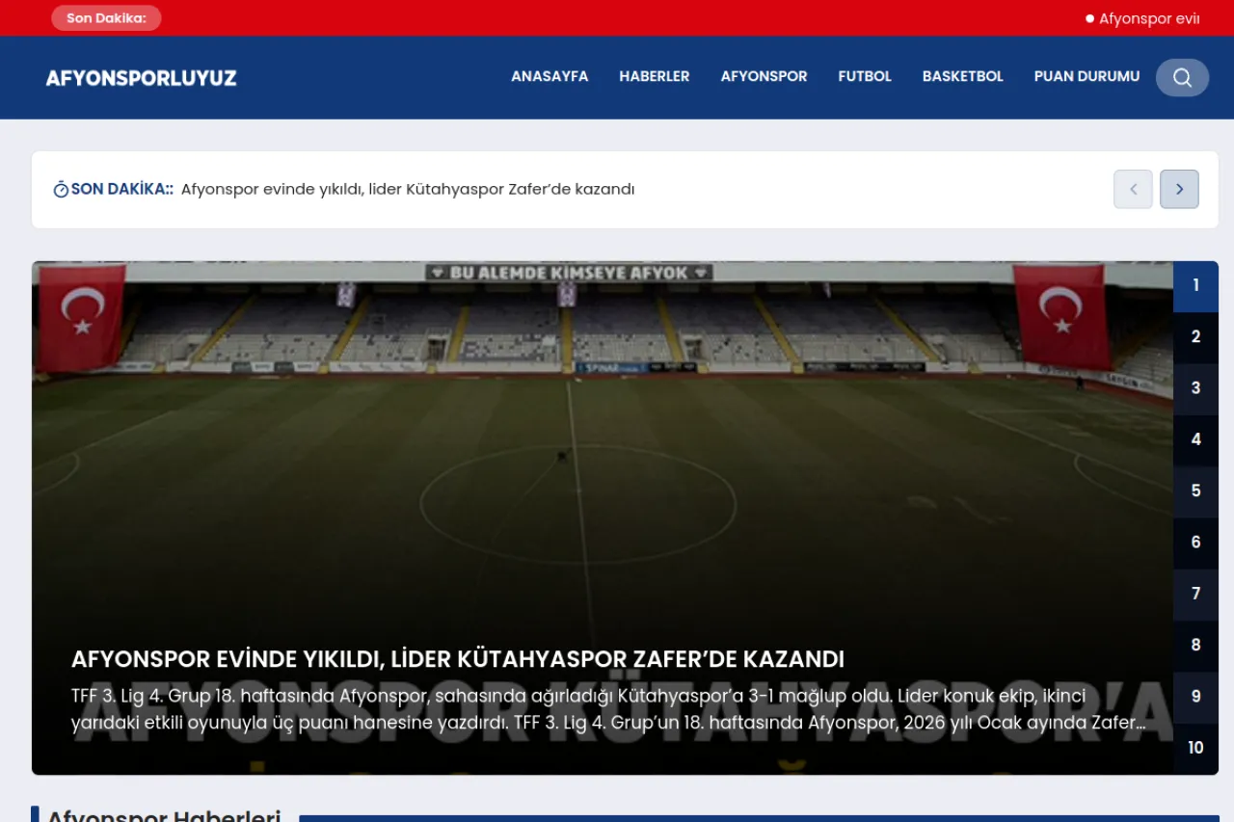The image size is (1234, 822).
Task: Open the FUTBOL section
Action: click(865, 76)
